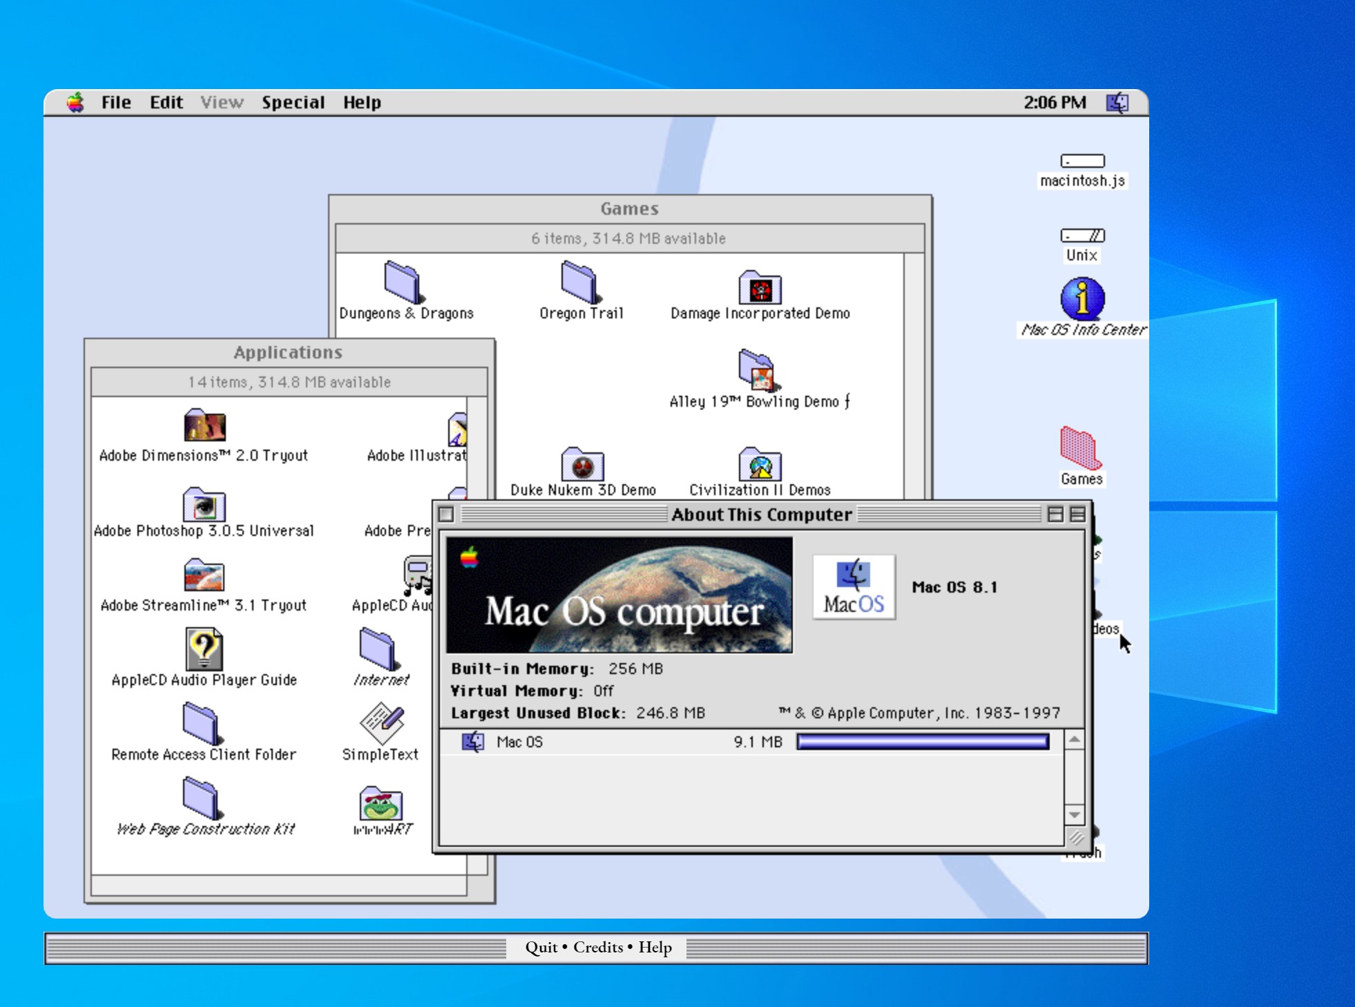Select the AppleCD Audio Player application icon
Screen dimensions: 1355x1007
(x=418, y=575)
